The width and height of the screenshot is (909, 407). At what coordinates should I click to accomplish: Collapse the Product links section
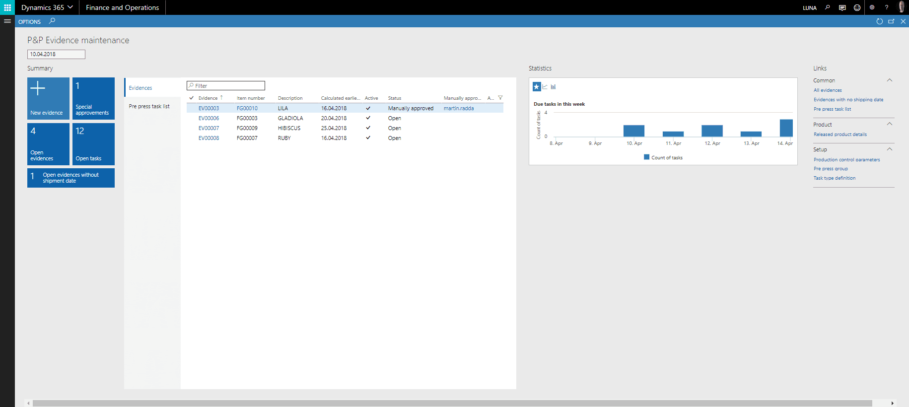[889, 124]
